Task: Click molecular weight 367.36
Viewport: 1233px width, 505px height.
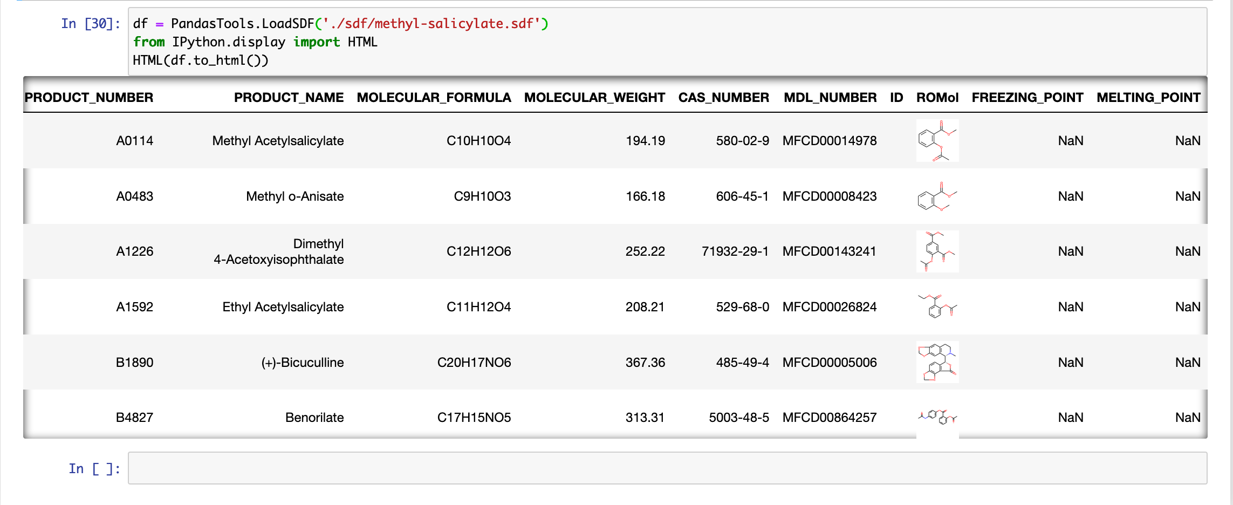Action: tap(645, 363)
